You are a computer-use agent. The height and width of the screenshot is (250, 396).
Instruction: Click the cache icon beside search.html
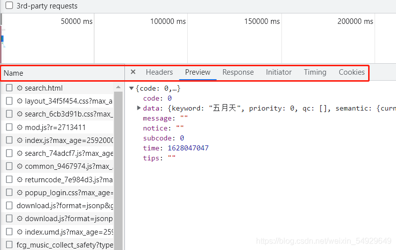point(20,88)
